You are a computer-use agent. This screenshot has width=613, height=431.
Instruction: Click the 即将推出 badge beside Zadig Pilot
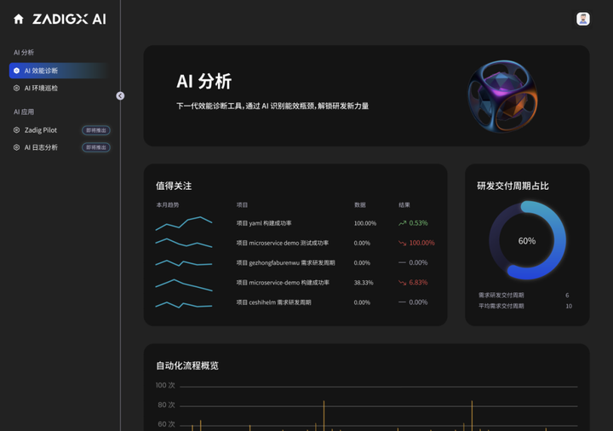(95, 130)
